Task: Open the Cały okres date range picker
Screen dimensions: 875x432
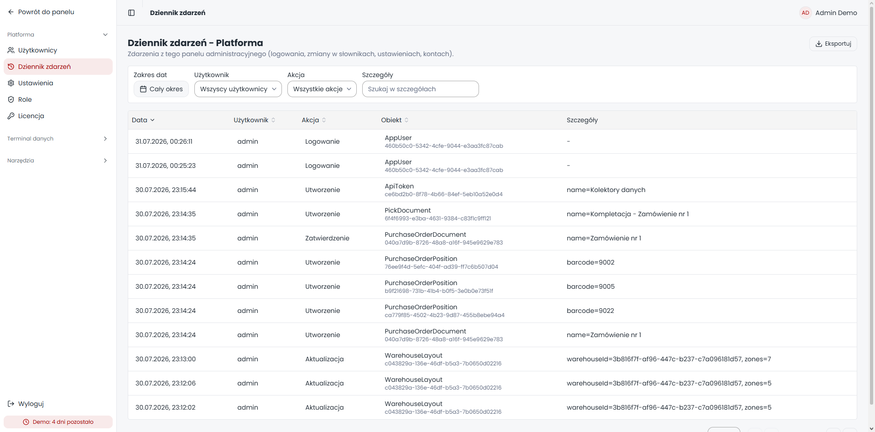Action: 161,89
